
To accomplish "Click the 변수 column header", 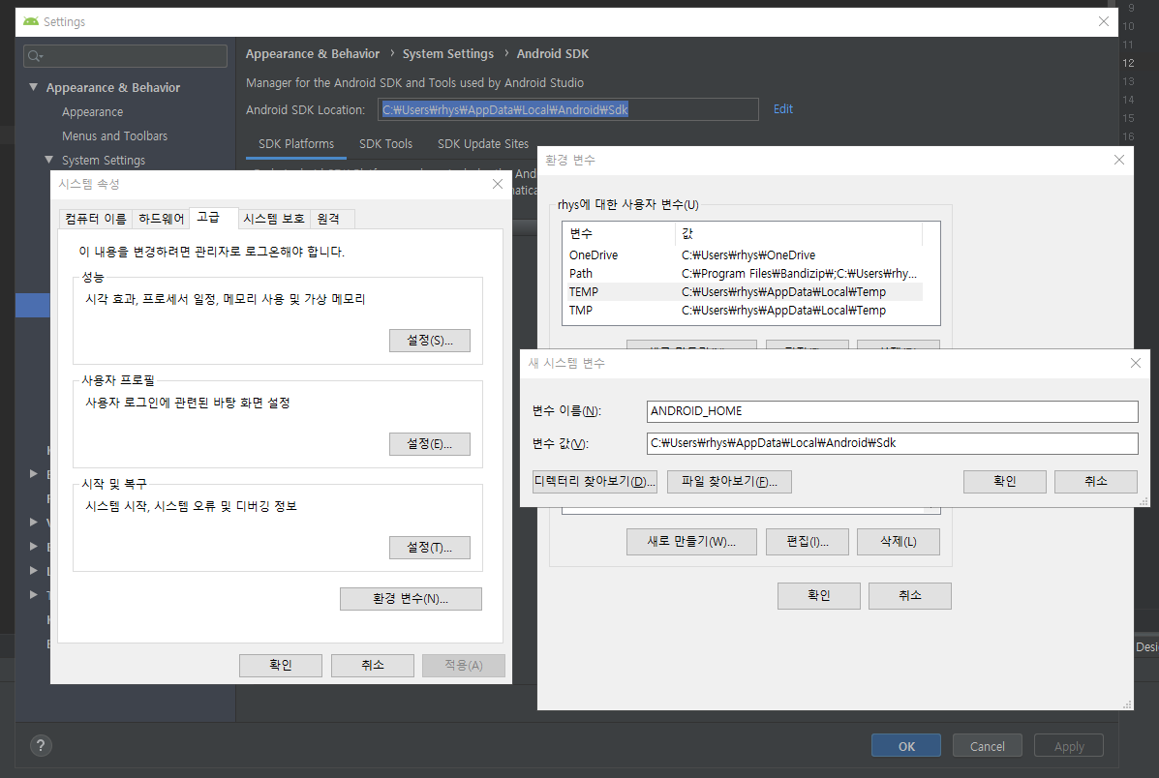I will pos(620,233).
